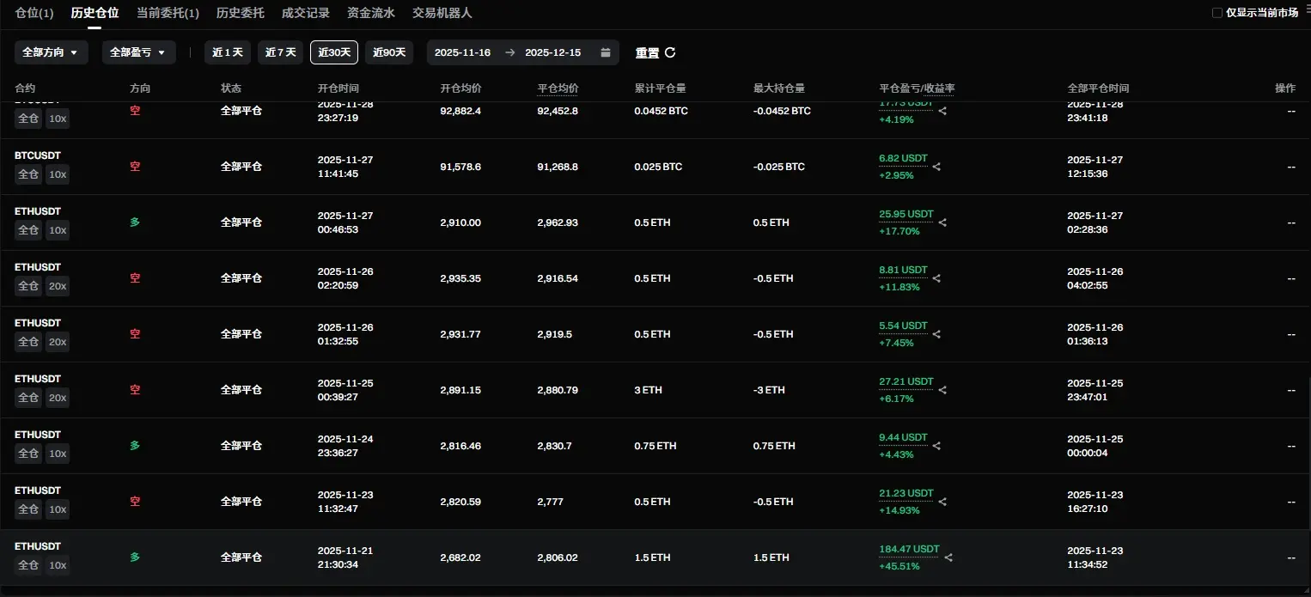Viewport: 1311px width, 597px height.
Task: Select the 近30天 range button
Action: [334, 52]
